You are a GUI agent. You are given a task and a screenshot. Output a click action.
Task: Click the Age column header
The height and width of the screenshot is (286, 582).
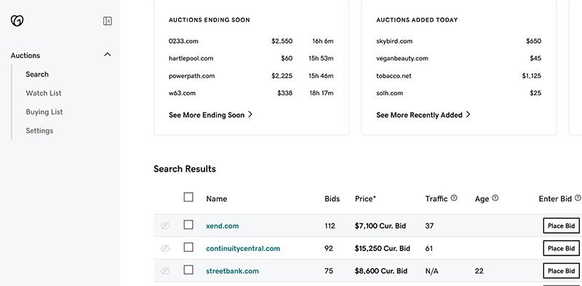tap(482, 199)
